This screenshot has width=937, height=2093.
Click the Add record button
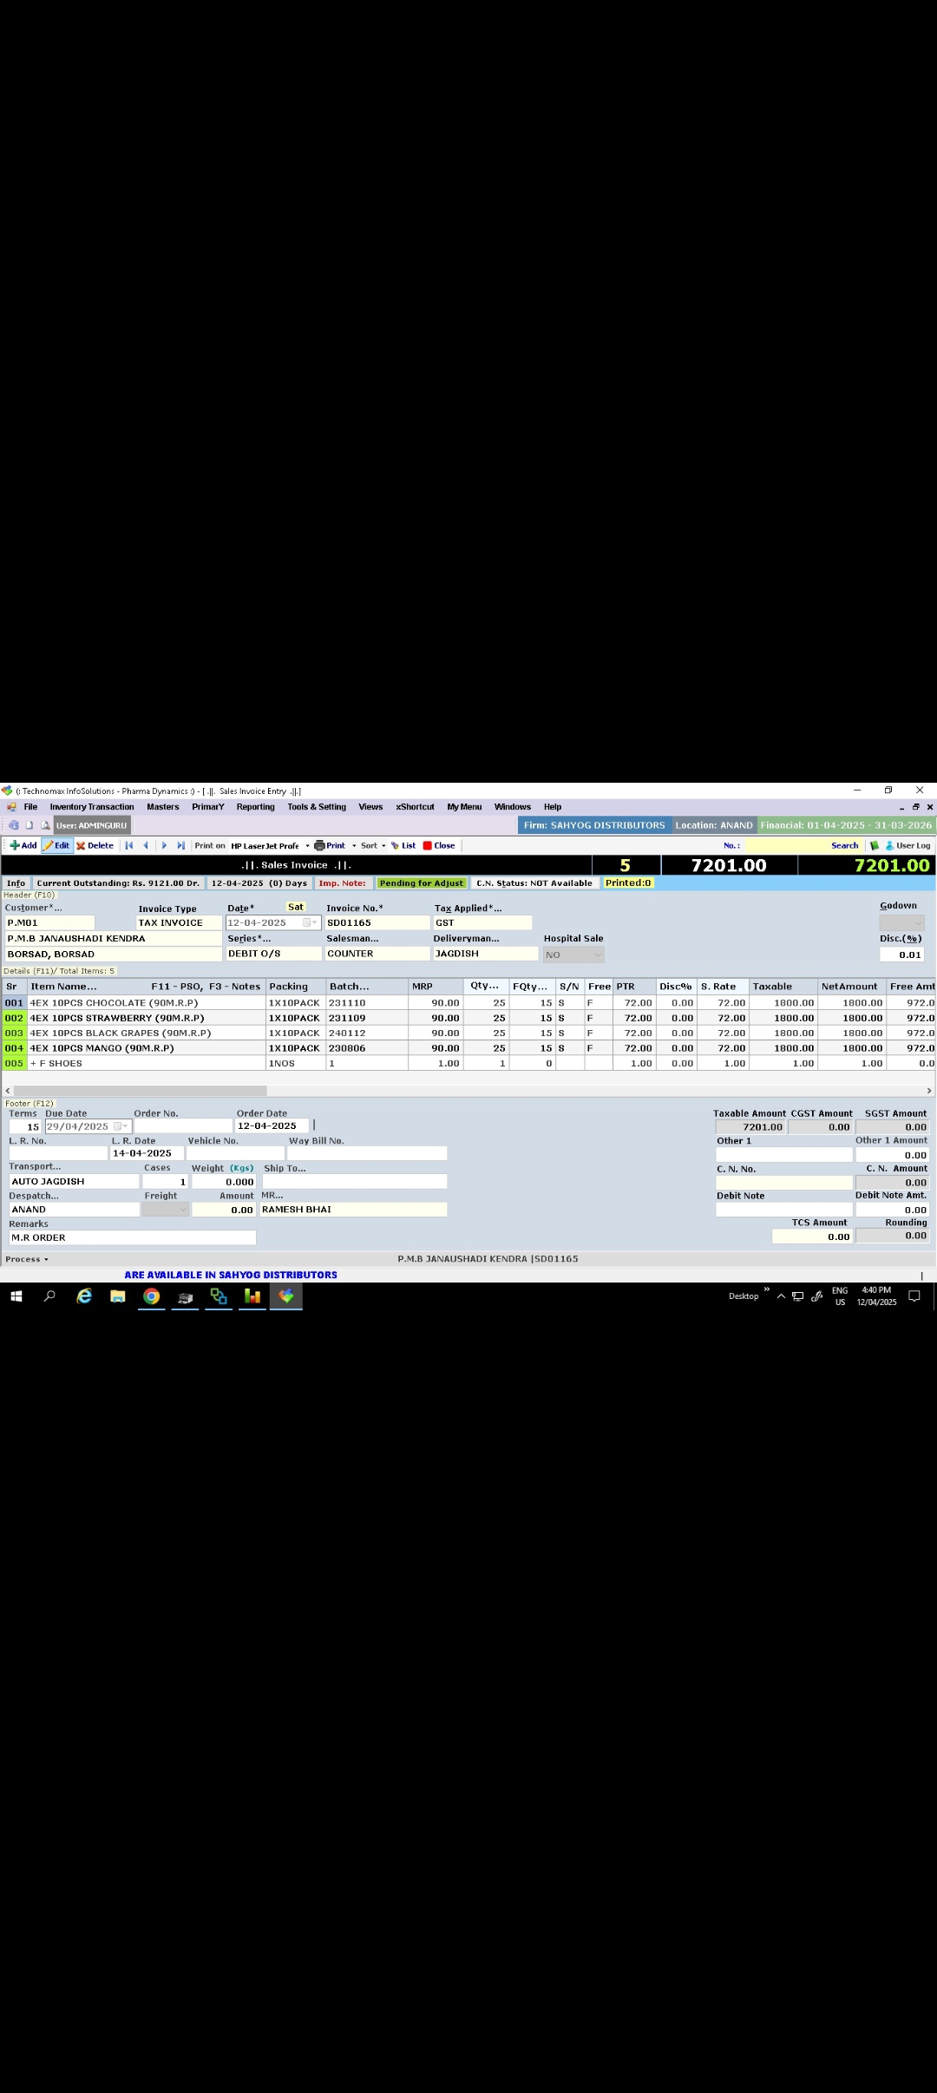[x=23, y=845]
